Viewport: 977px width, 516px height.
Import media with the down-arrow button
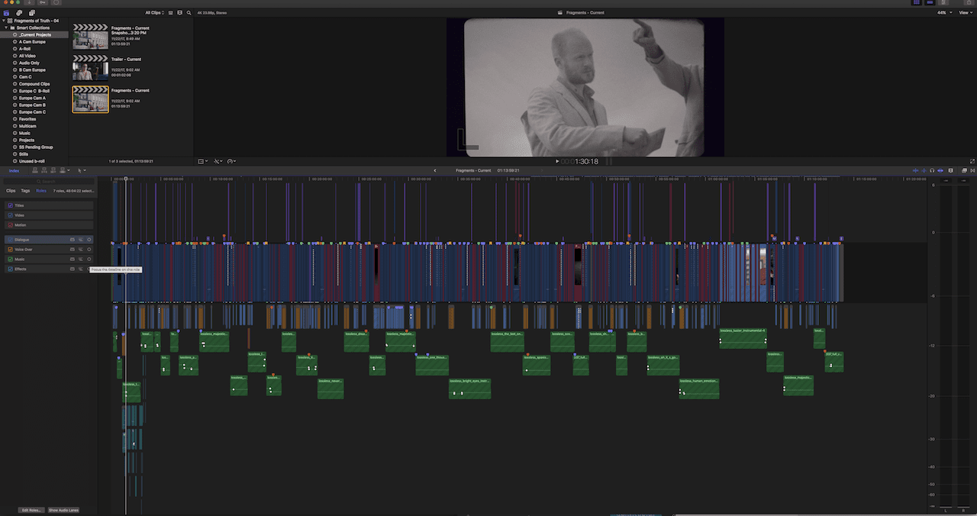pos(27,3)
